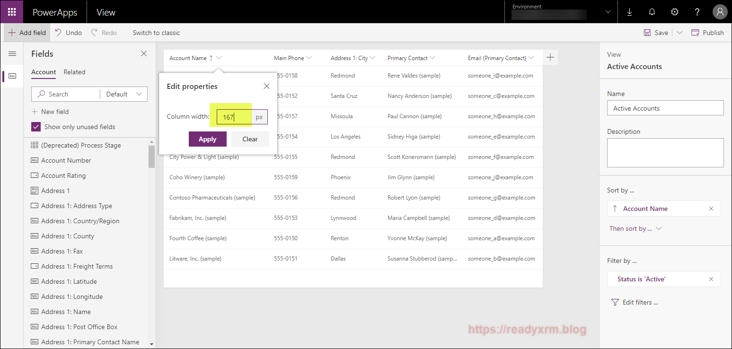Click the download icon in header

tap(629, 12)
